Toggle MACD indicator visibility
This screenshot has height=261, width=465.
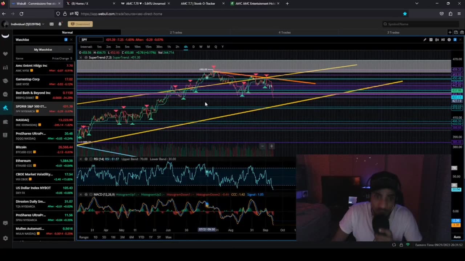(x=86, y=194)
